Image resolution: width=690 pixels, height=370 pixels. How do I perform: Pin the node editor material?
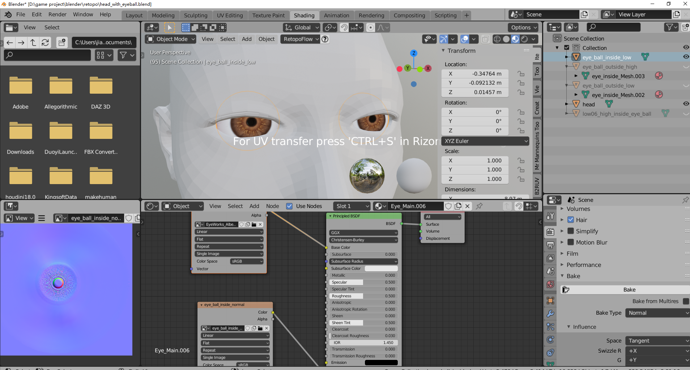[479, 206]
